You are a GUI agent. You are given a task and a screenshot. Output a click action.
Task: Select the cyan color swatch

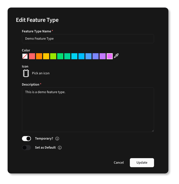click(x=74, y=56)
